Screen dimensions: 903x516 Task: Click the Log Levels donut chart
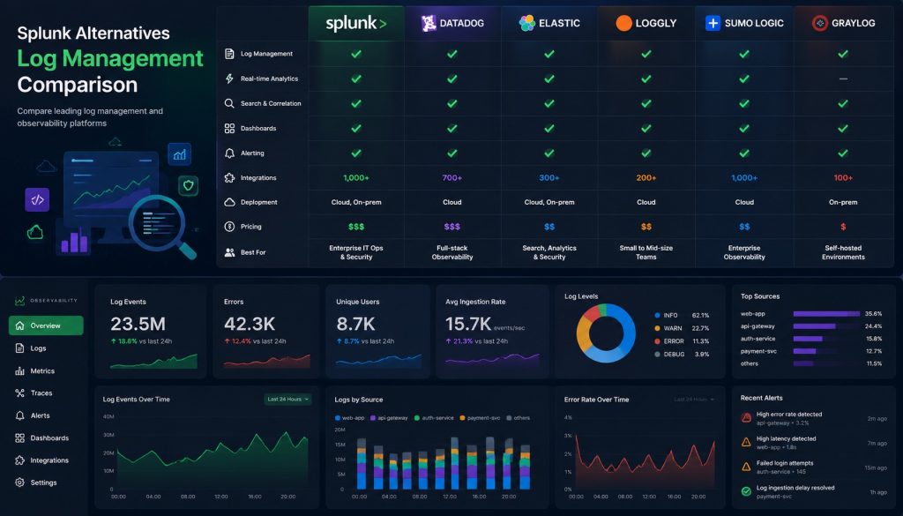pyautogui.click(x=606, y=333)
